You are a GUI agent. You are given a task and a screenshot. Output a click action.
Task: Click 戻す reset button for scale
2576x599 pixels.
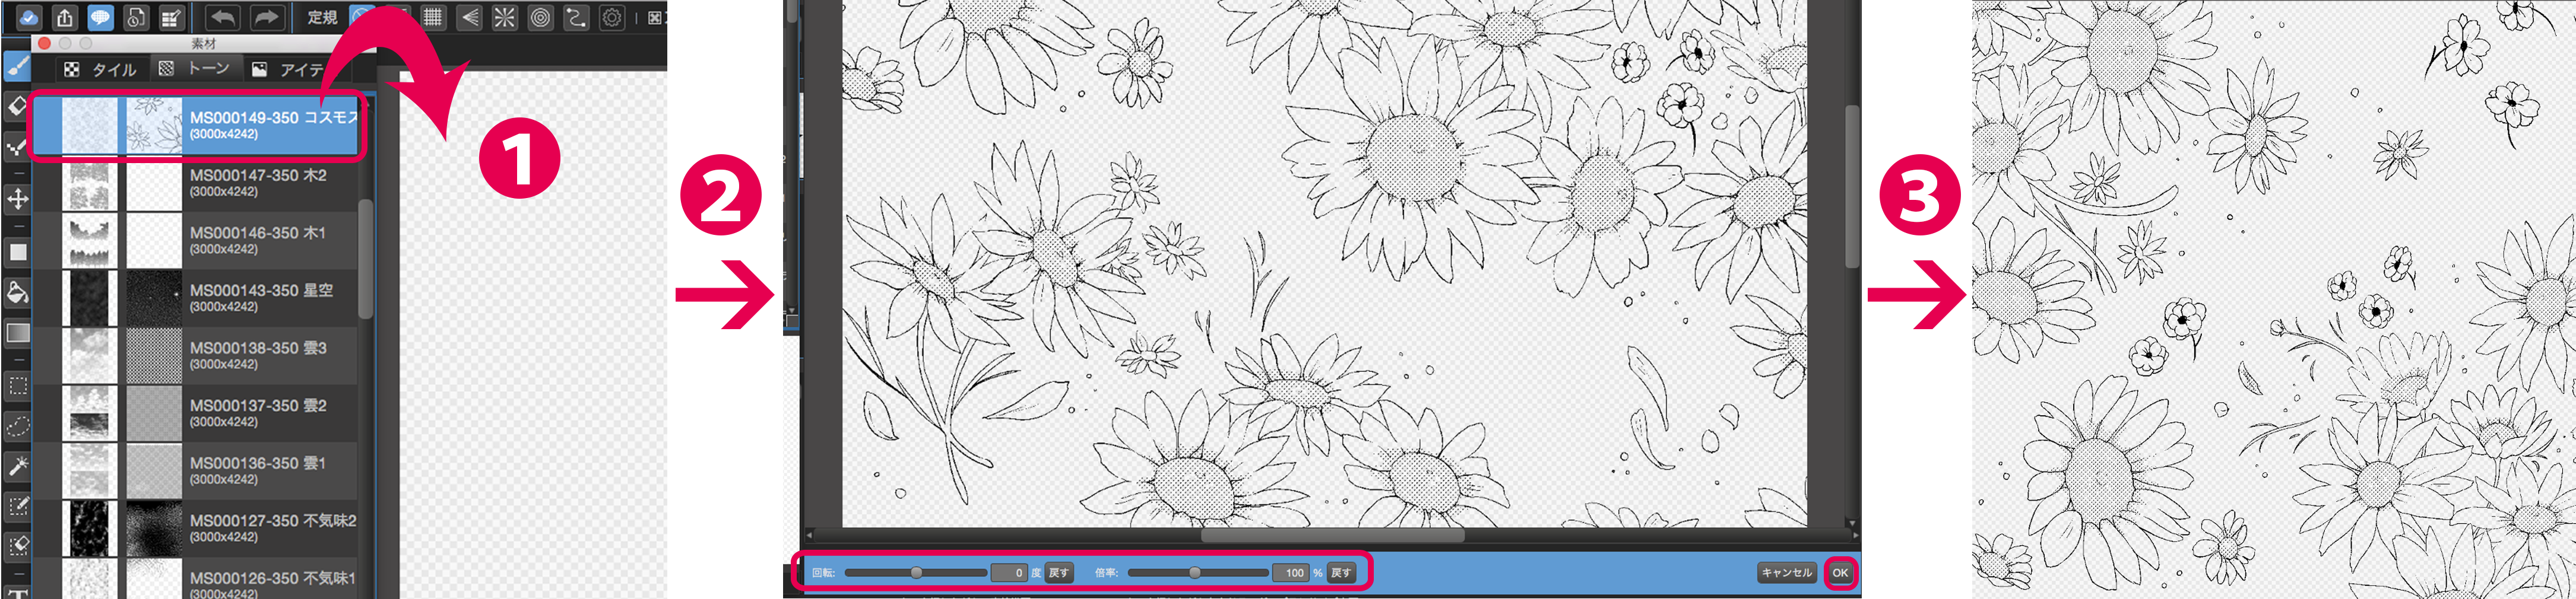tap(1342, 573)
